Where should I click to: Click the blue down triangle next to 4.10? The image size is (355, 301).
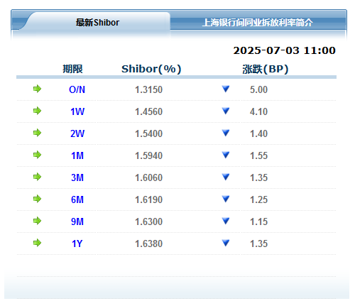(x=226, y=111)
